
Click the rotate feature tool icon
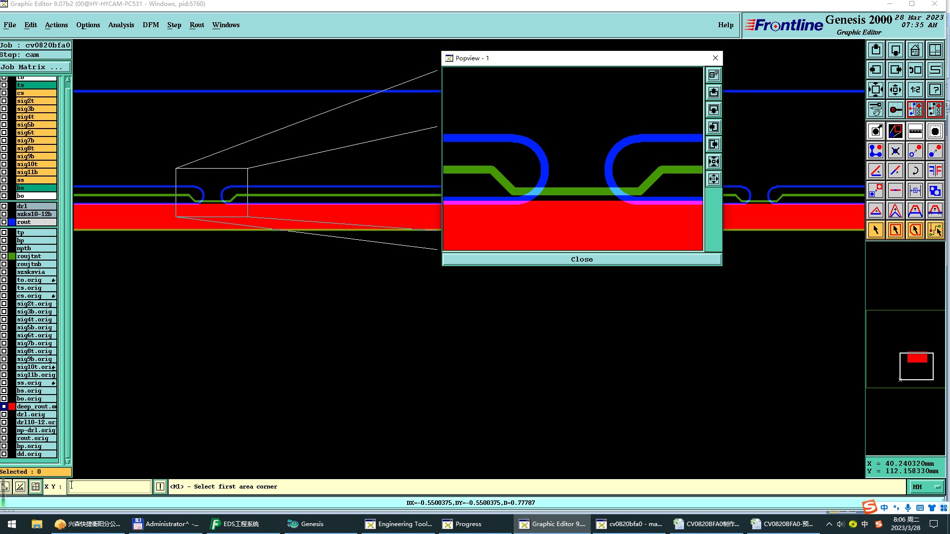coord(915,171)
